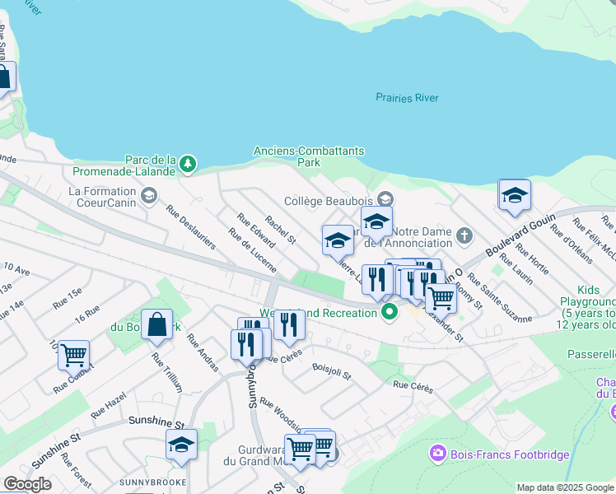Viewport: 616px width, 494px height.
Task: Click the Rue Edward street label
Action: [256, 231]
